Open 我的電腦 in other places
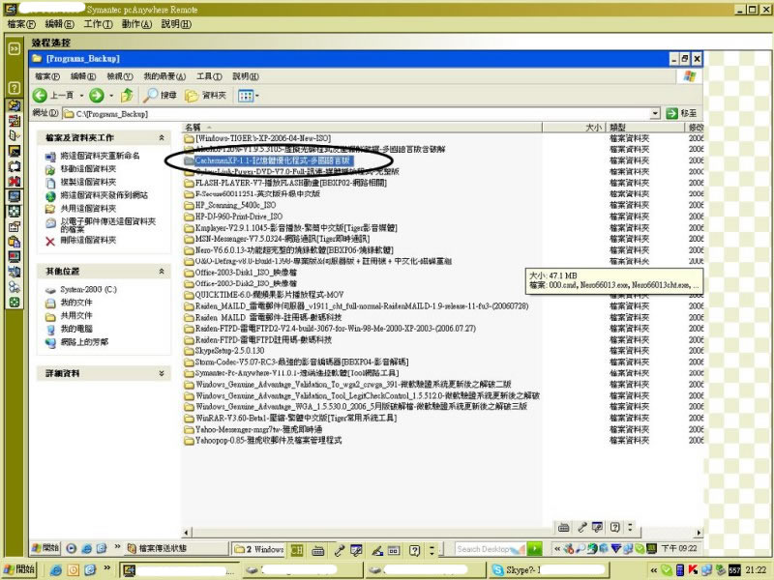Image resolution: width=774 pixels, height=580 pixels. (76, 329)
